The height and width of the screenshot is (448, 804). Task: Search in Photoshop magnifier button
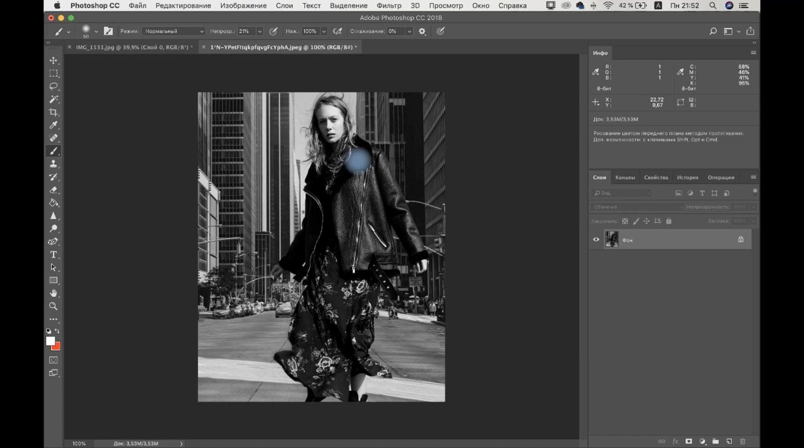(x=713, y=31)
